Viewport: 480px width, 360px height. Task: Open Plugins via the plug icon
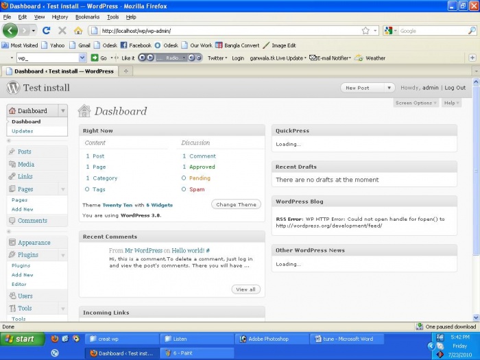(x=12, y=254)
